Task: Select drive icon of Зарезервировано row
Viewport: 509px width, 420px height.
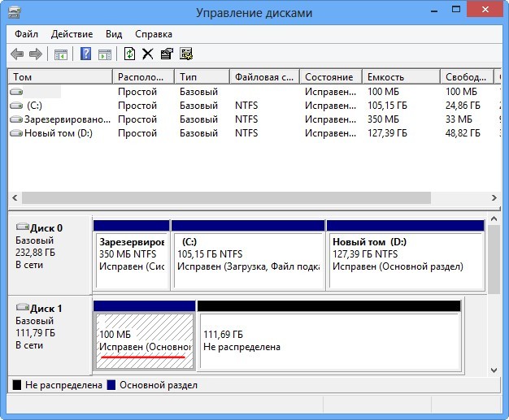Action: [x=16, y=119]
